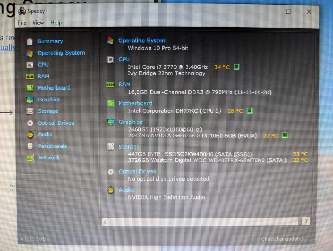Click the CPU temperature value 34 °C
The width and height of the screenshot is (333, 251).
pyautogui.click(x=222, y=67)
